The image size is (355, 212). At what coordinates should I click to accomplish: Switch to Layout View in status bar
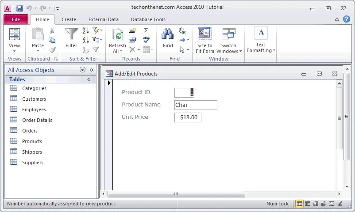(332, 204)
